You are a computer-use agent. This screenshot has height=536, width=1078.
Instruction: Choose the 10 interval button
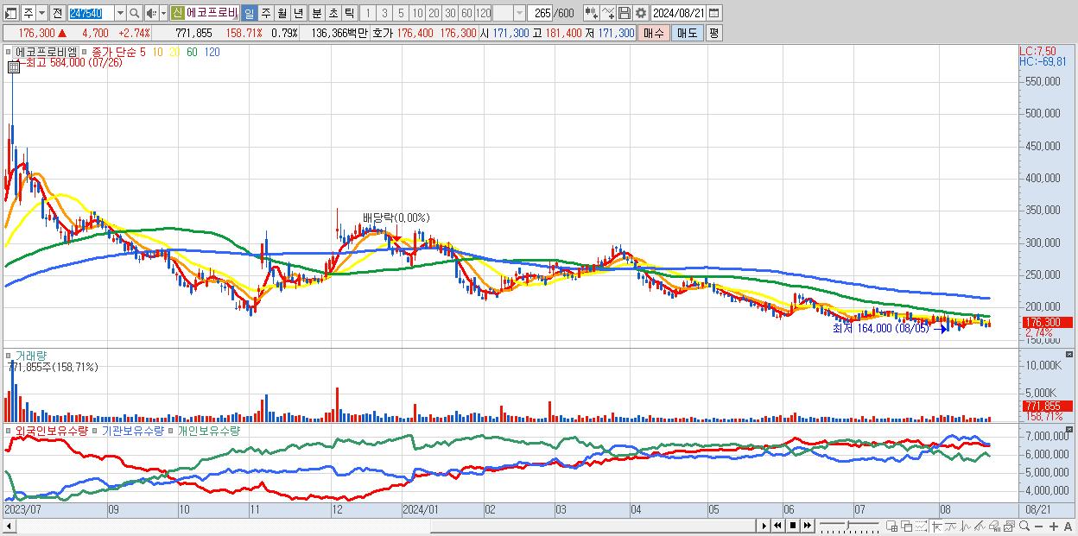point(417,13)
